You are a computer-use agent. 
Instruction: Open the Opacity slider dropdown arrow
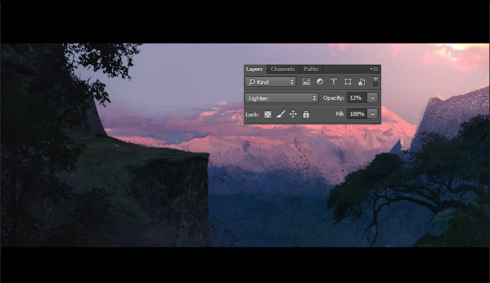tap(372, 98)
